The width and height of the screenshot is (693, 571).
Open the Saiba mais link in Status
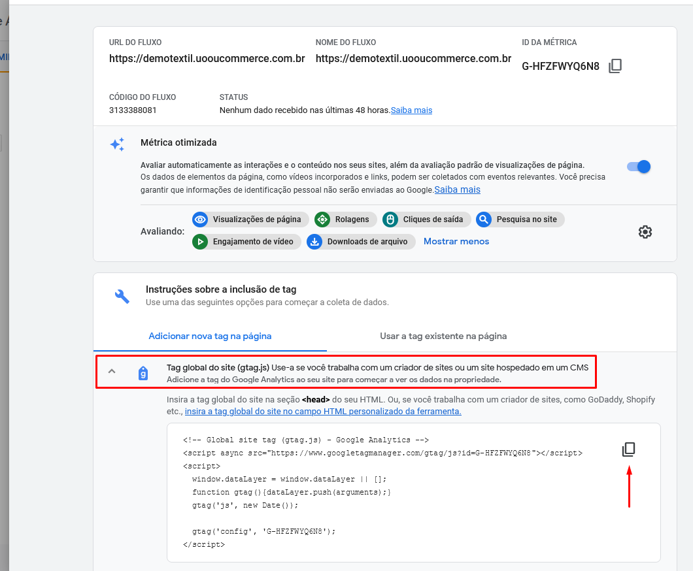(x=411, y=110)
